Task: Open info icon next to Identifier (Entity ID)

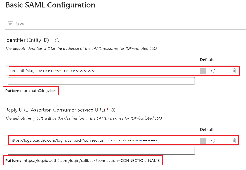Action: [x=57, y=41]
